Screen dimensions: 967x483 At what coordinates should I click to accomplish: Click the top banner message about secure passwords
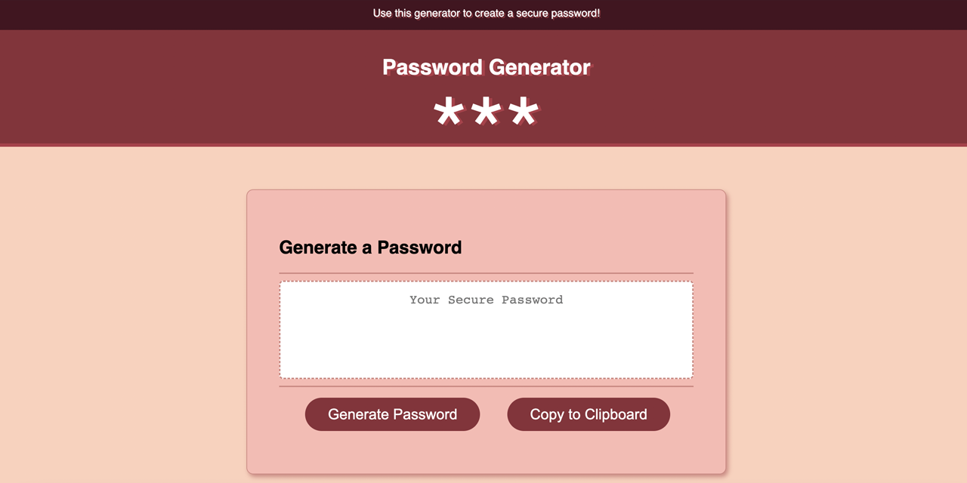(x=486, y=13)
